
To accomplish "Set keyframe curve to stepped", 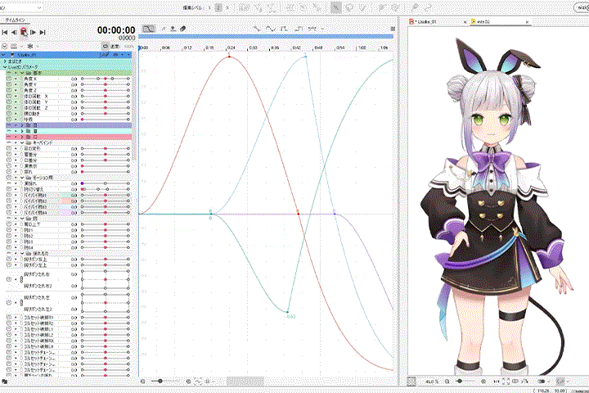I will [285, 29].
